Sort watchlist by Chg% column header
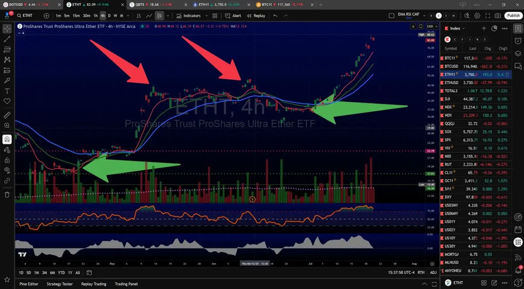 click(503, 49)
